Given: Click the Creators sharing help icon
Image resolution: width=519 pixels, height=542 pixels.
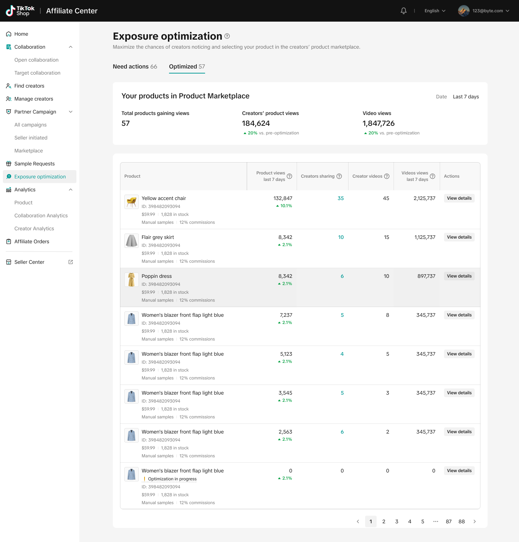Looking at the screenshot, I should coord(339,176).
